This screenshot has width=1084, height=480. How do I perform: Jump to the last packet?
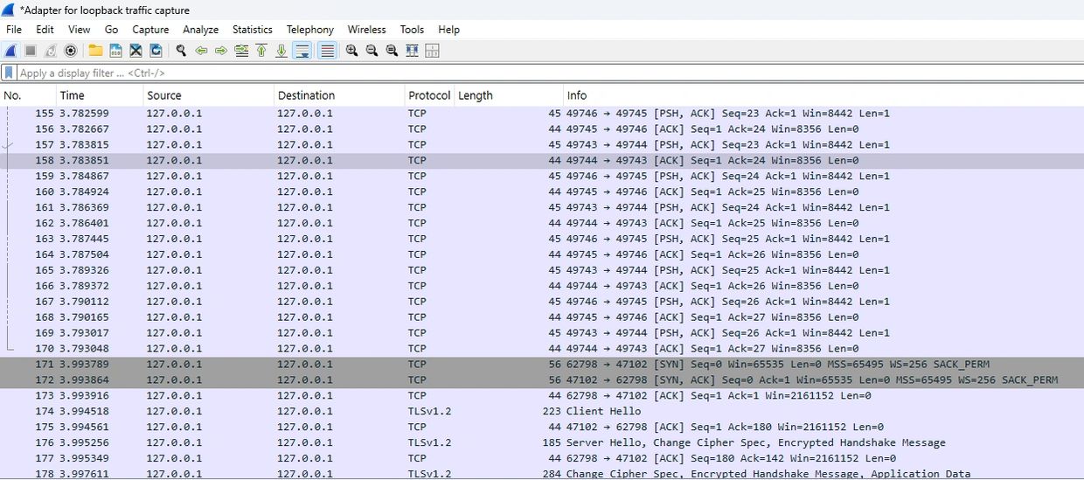point(281,51)
